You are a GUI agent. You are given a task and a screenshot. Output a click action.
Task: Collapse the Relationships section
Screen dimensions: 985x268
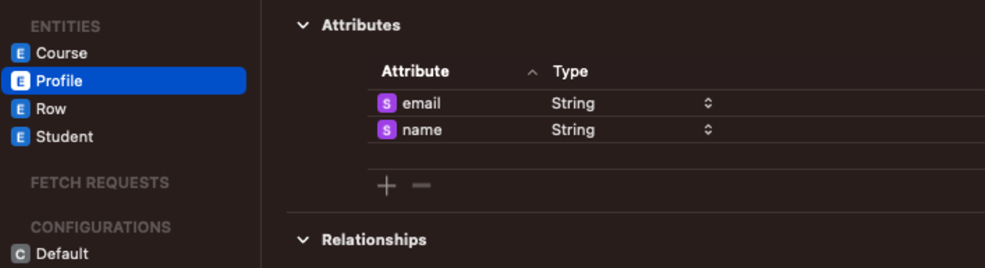click(x=303, y=240)
